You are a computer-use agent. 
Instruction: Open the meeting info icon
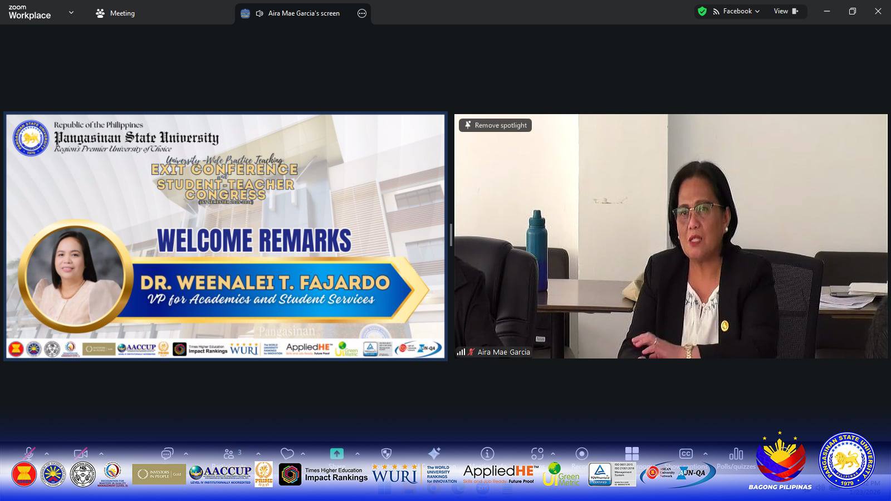(x=487, y=454)
